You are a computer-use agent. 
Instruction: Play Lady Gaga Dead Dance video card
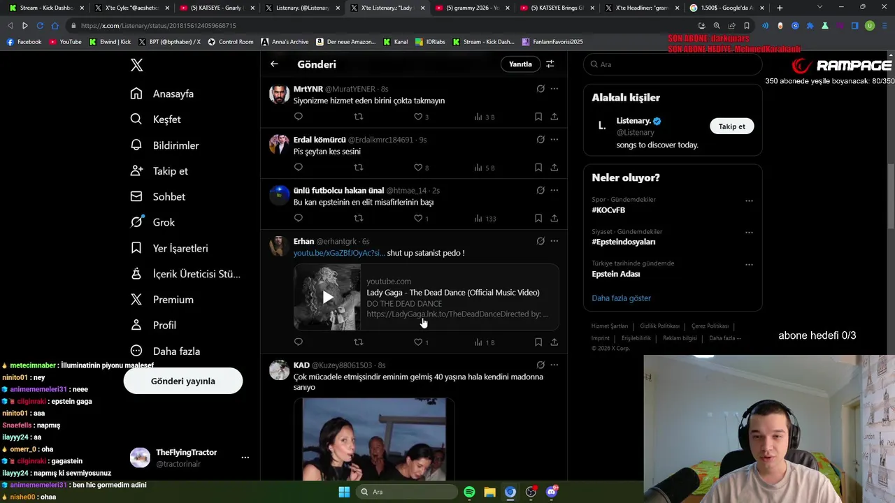pos(327,298)
